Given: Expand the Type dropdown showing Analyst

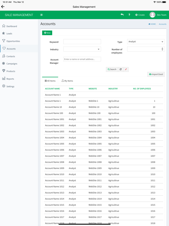Looking at the screenshot, I should pyautogui.click(x=146, y=42).
